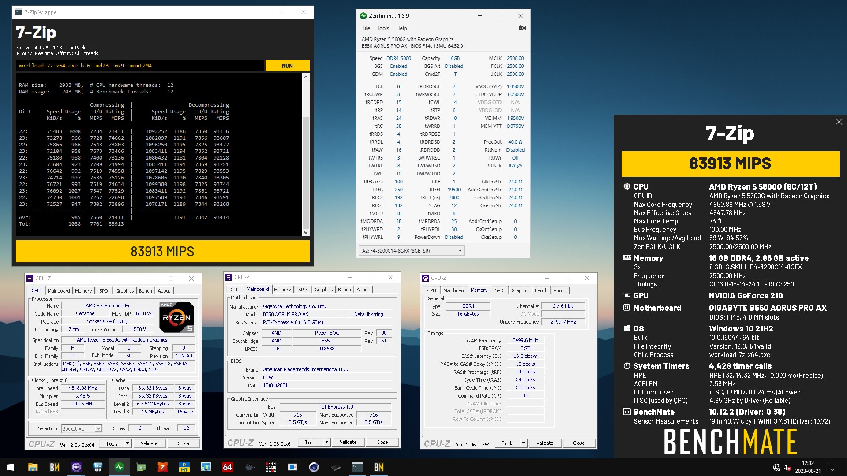Click Tools button in CPU-Z Memory window
The width and height of the screenshot is (847, 476).
click(507, 443)
